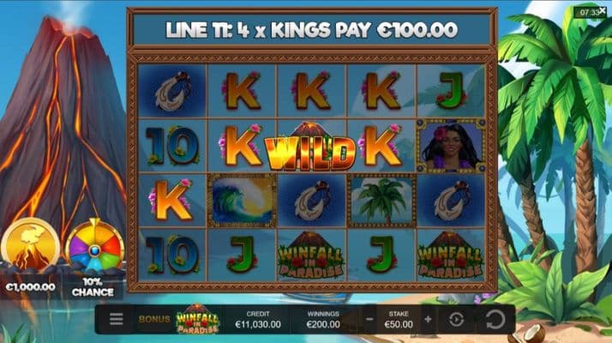612x343 pixels.
Task: Click the green J symbol in the top row
Action: tap(451, 91)
